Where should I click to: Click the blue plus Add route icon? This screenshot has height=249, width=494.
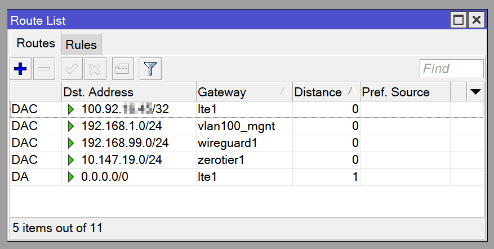20,69
